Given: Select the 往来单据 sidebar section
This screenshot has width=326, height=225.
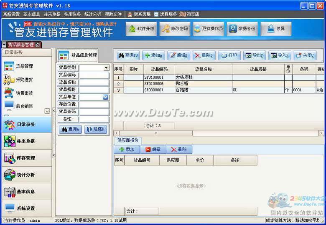Looking at the screenshot, I should pos(27,141).
